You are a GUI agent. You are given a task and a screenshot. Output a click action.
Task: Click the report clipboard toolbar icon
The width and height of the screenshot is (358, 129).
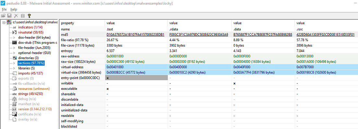23,16
